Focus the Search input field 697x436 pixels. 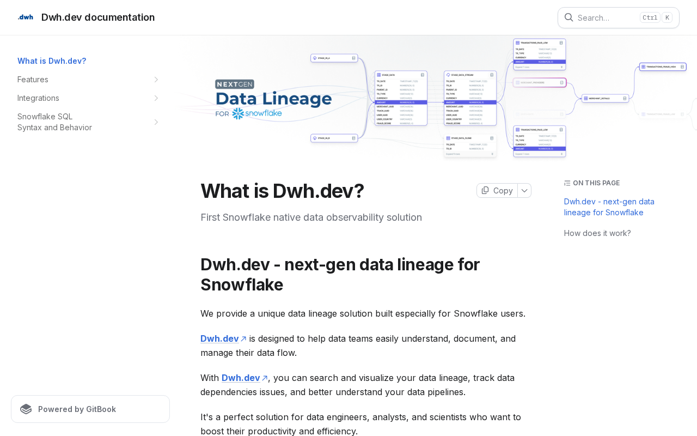pos(619,17)
